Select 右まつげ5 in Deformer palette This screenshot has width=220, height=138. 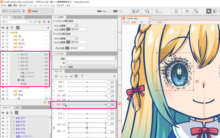(20, 133)
